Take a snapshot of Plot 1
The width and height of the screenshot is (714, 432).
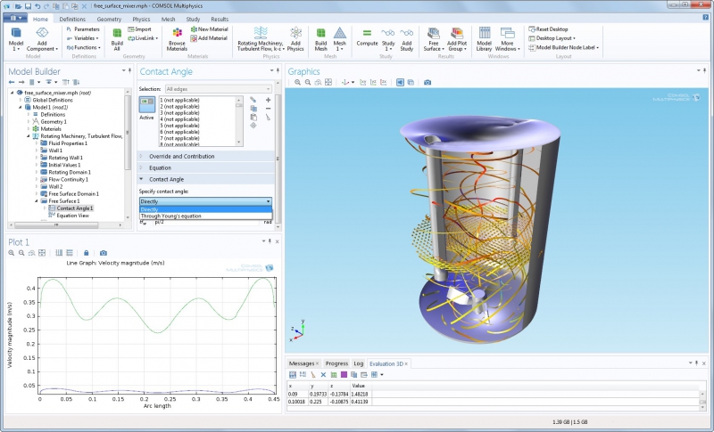pyautogui.click(x=104, y=253)
